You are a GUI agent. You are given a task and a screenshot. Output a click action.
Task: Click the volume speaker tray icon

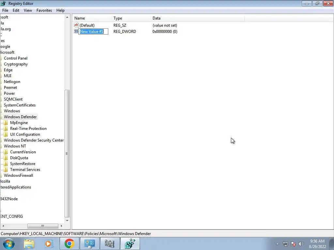[301, 244]
